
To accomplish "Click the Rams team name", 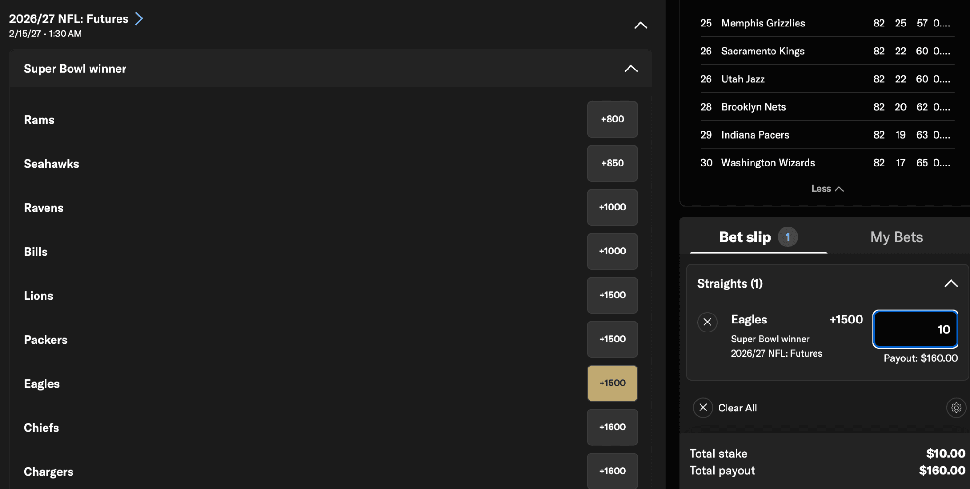I will coord(39,120).
